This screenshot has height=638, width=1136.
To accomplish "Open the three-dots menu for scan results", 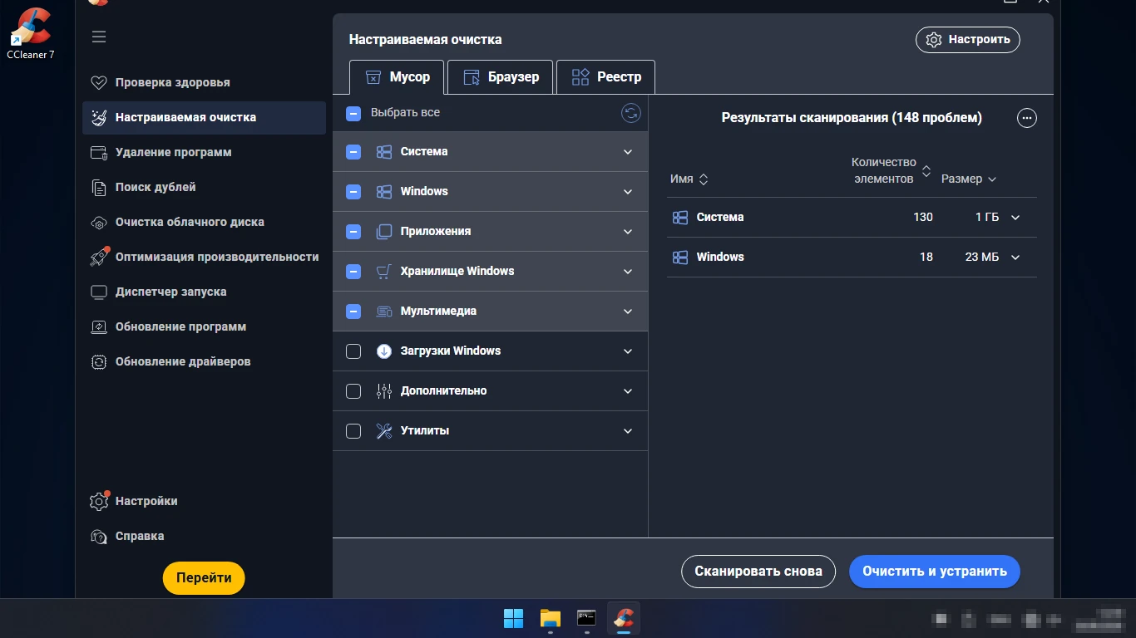I will [x=1027, y=118].
